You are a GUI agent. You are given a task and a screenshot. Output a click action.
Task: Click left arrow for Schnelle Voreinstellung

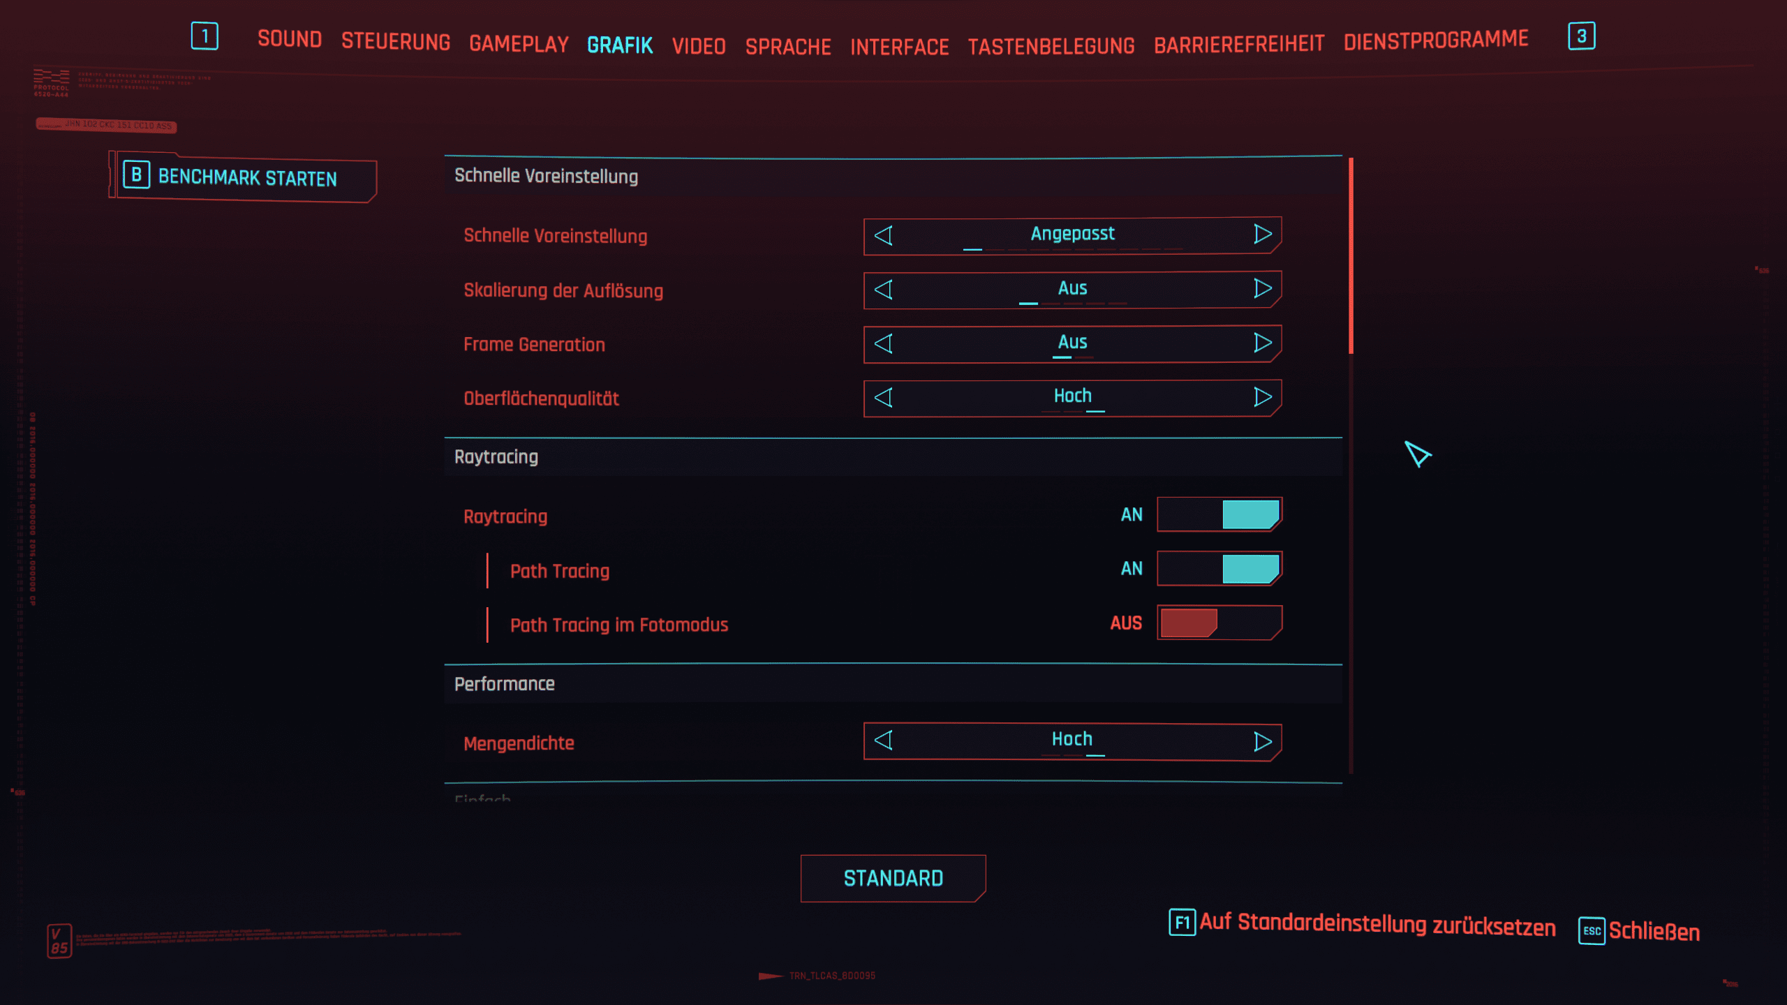point(884,236)
